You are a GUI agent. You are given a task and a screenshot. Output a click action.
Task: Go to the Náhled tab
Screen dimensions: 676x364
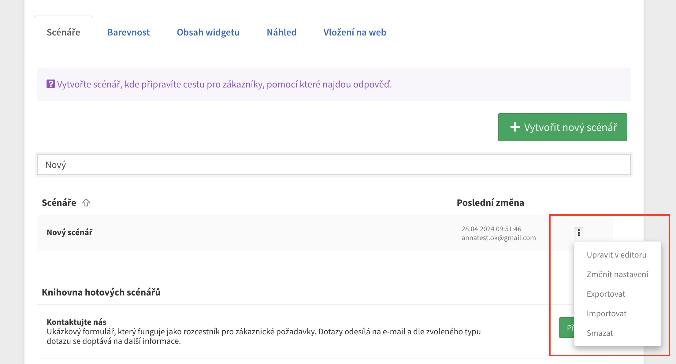click(x=281, y=32)
